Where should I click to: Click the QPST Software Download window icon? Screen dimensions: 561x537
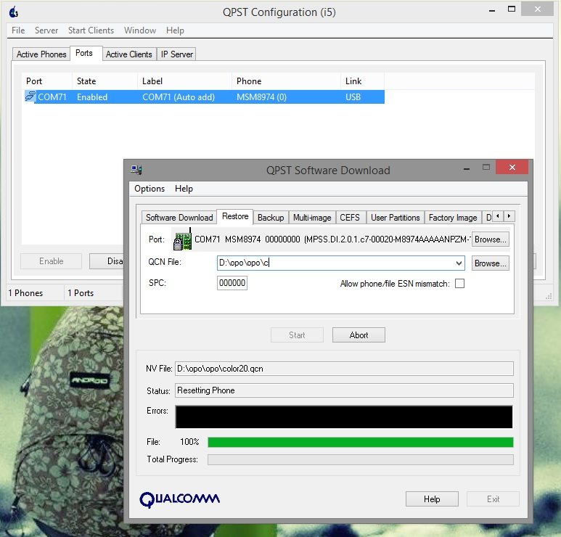pos(136,170)
